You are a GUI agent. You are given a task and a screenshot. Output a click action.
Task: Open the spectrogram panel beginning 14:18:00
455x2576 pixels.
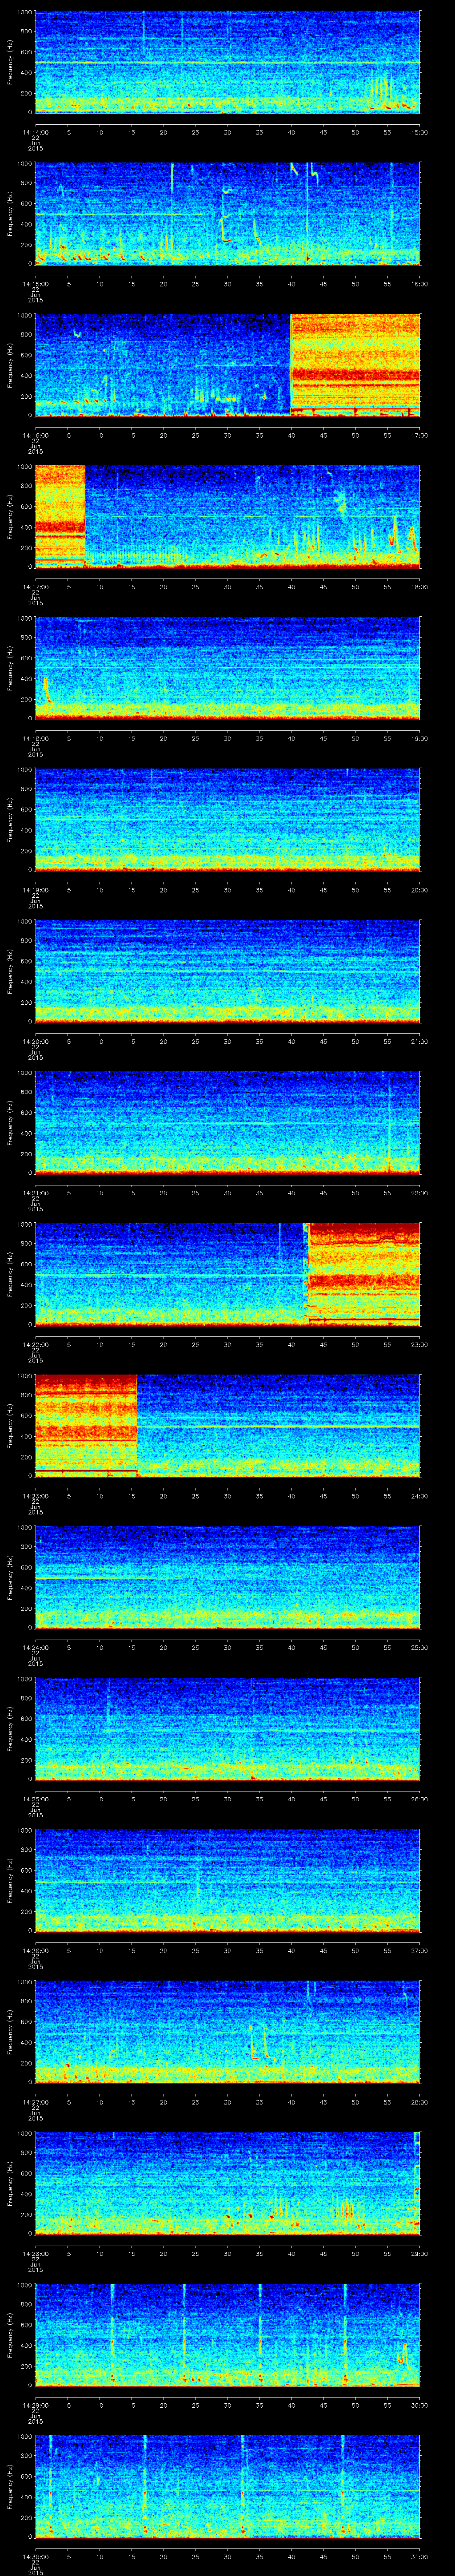[227, 668]
